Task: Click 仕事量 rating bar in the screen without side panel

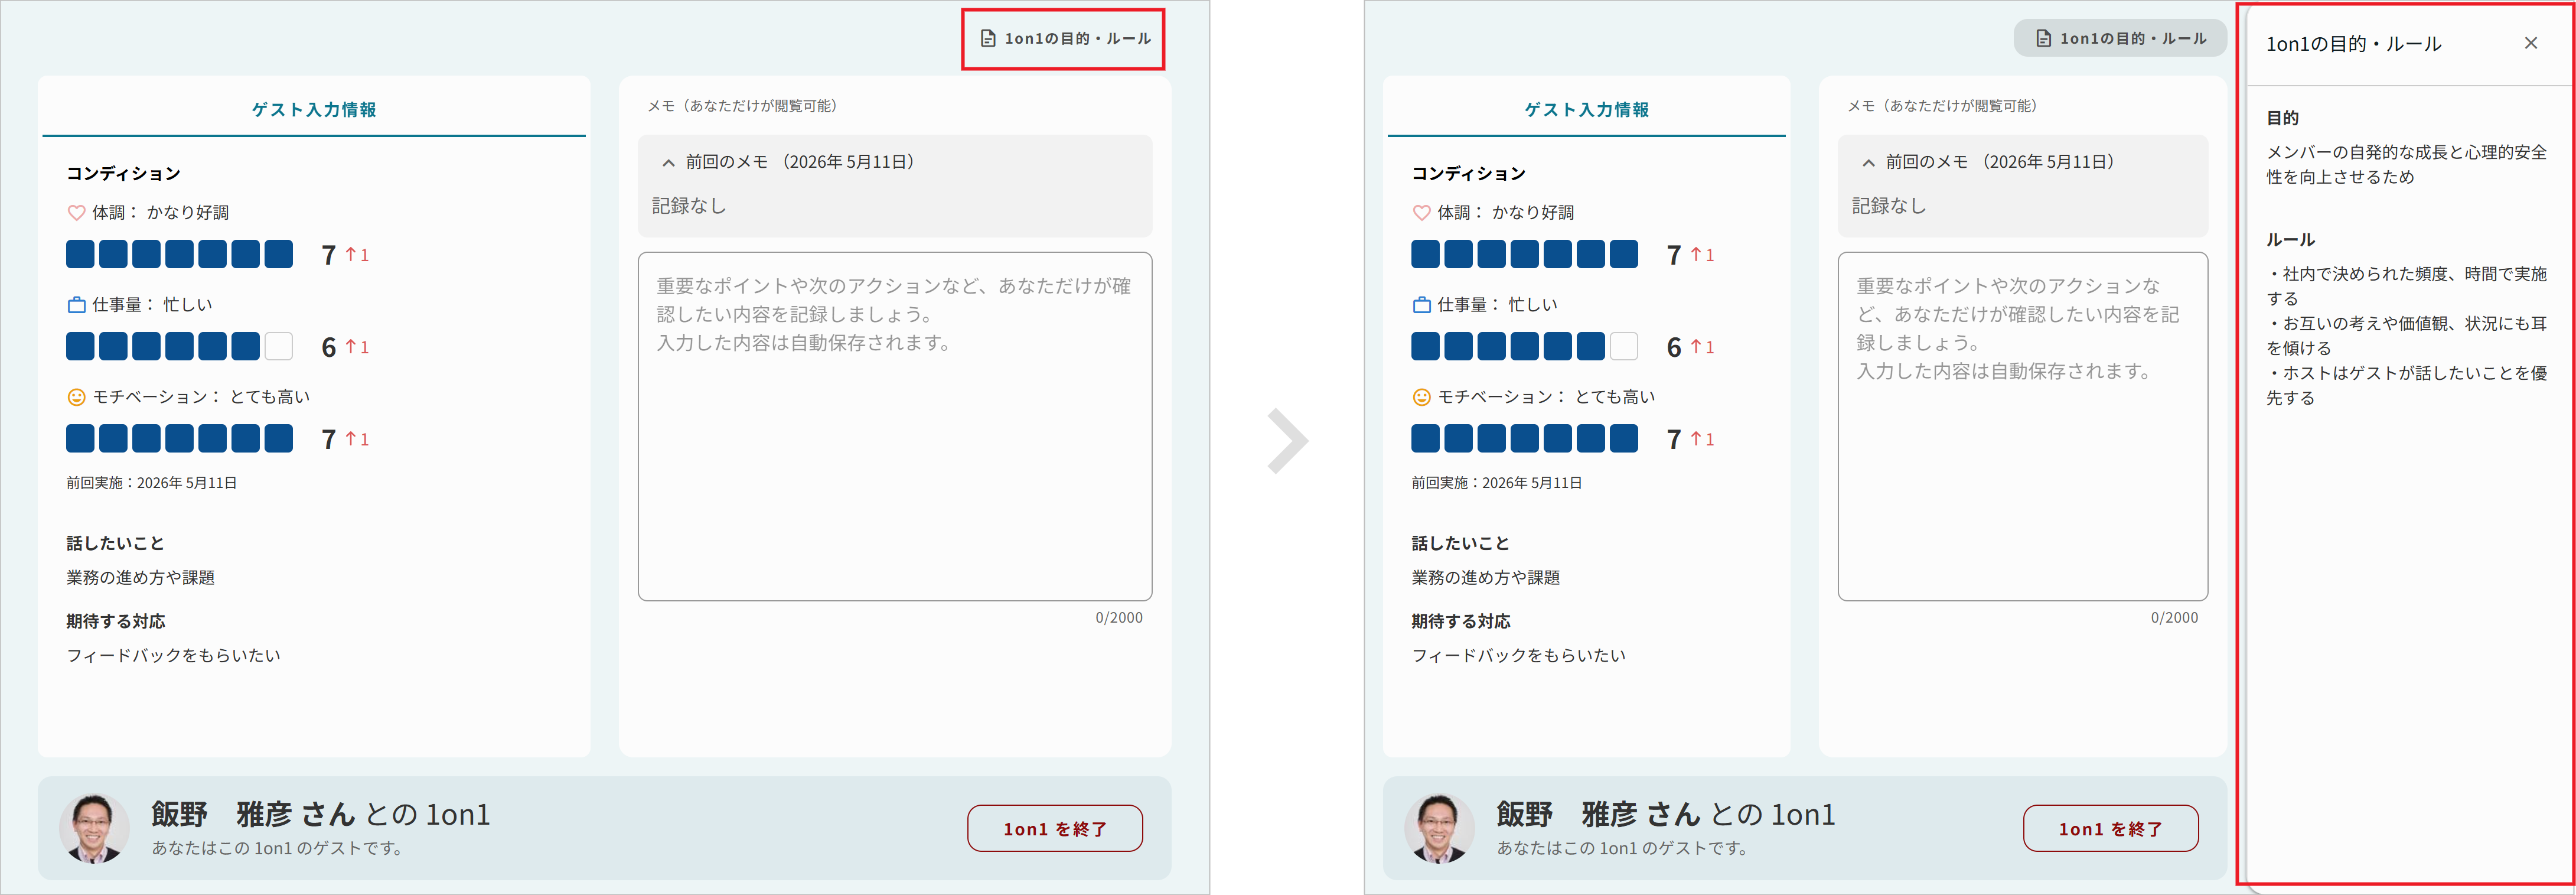Action: point(179,346)
